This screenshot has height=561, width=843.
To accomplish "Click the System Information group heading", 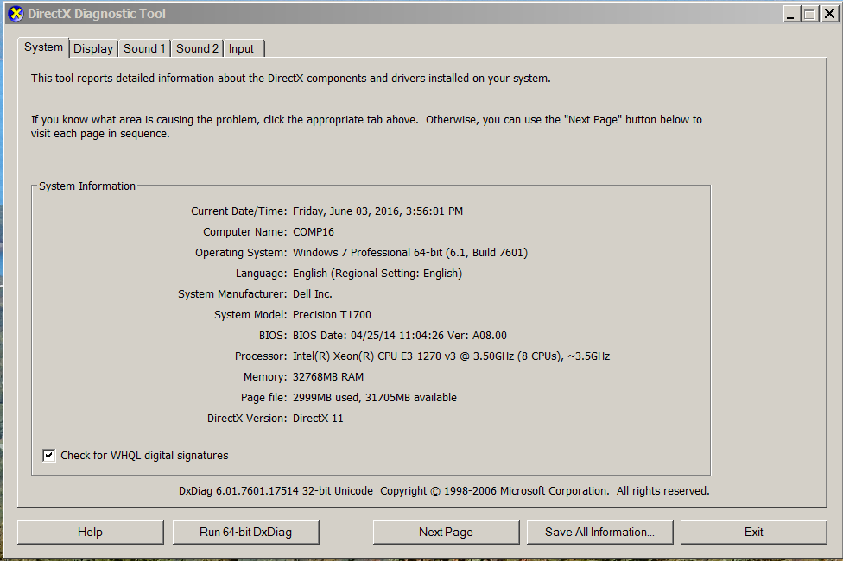I will click(86, 186).
